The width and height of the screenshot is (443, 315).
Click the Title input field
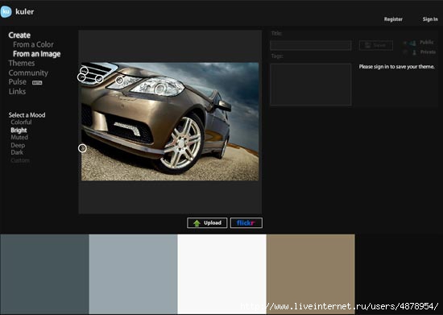click(310, 45)
